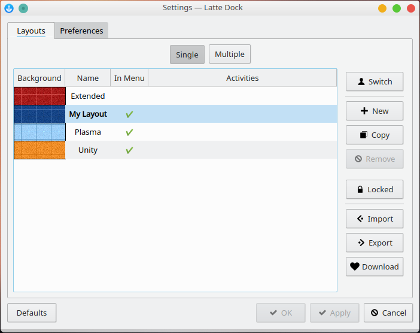Sort by the Name column header

(88, 78)
